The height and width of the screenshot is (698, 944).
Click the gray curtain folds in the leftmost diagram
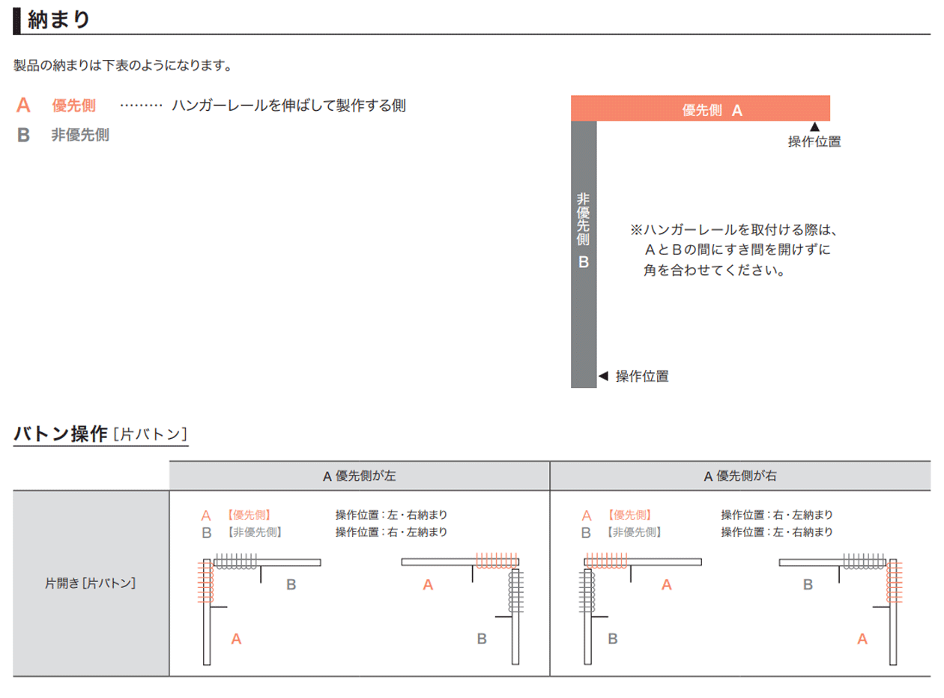pos(235,560)
